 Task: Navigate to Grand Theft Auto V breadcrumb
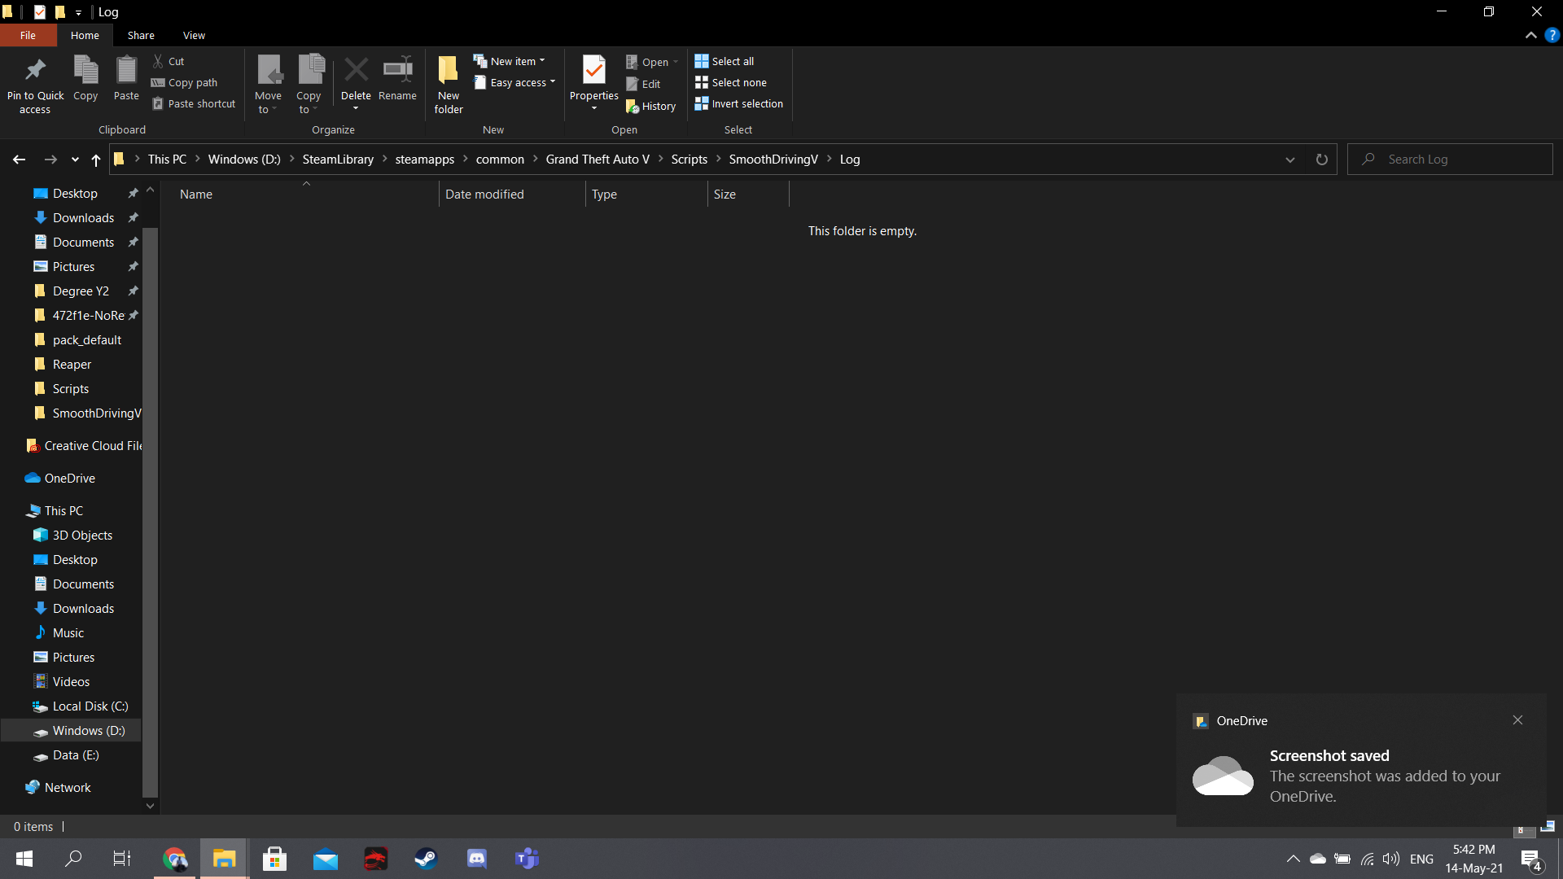click(597, 160)
